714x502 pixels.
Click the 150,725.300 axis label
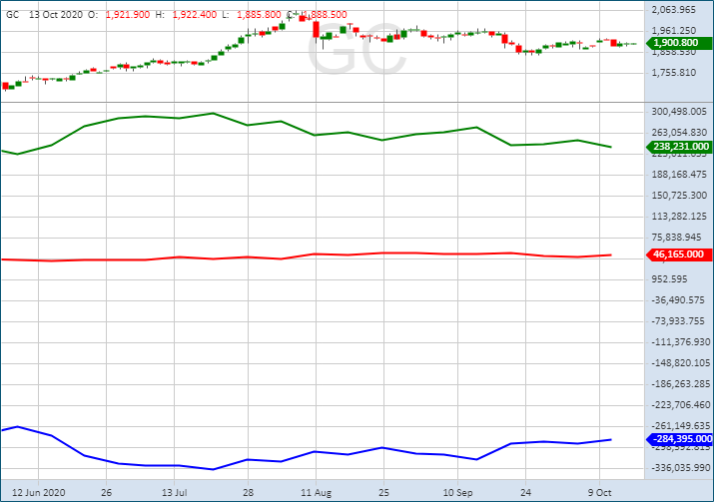[x=678, y=196]
